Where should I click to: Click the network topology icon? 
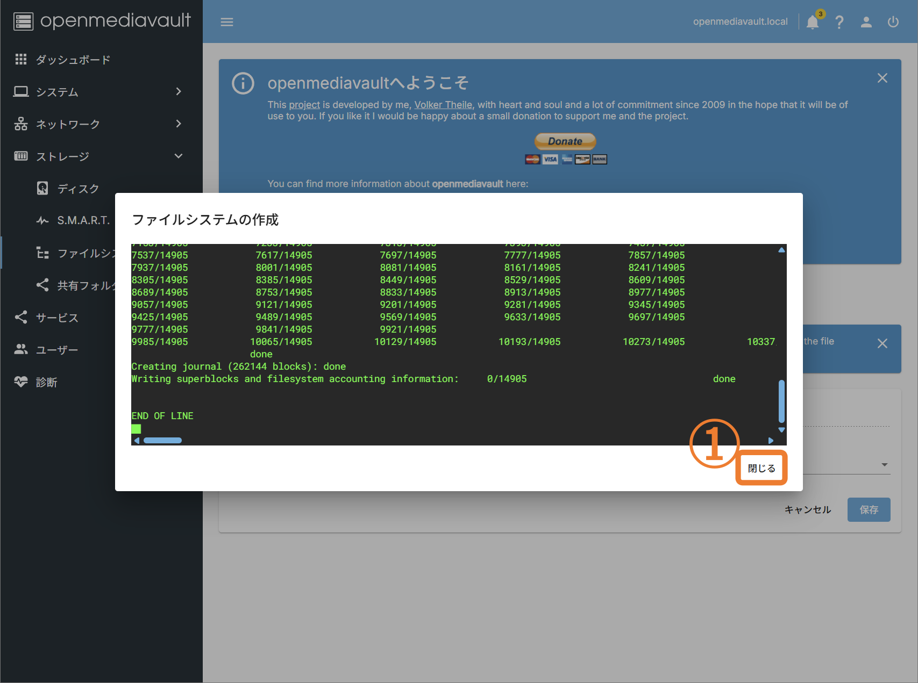(x=21, y=124)
